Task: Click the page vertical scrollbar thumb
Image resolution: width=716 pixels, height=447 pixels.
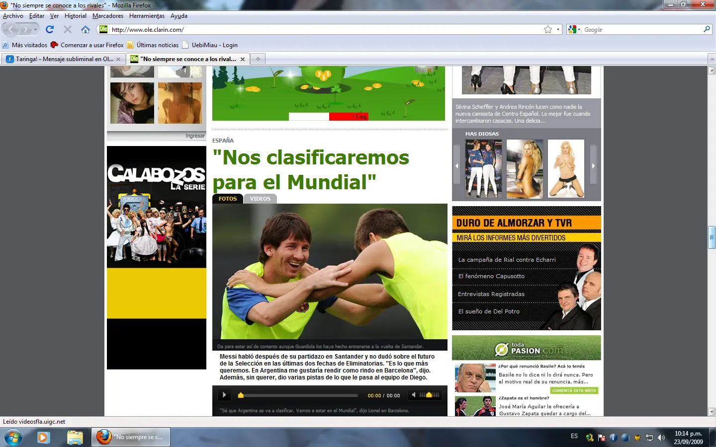Action: pyautogui.click(x=712, y=237)
